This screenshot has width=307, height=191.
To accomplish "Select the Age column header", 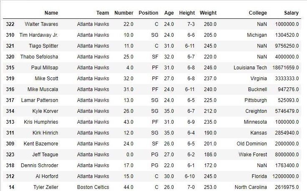I will point(169,13).
